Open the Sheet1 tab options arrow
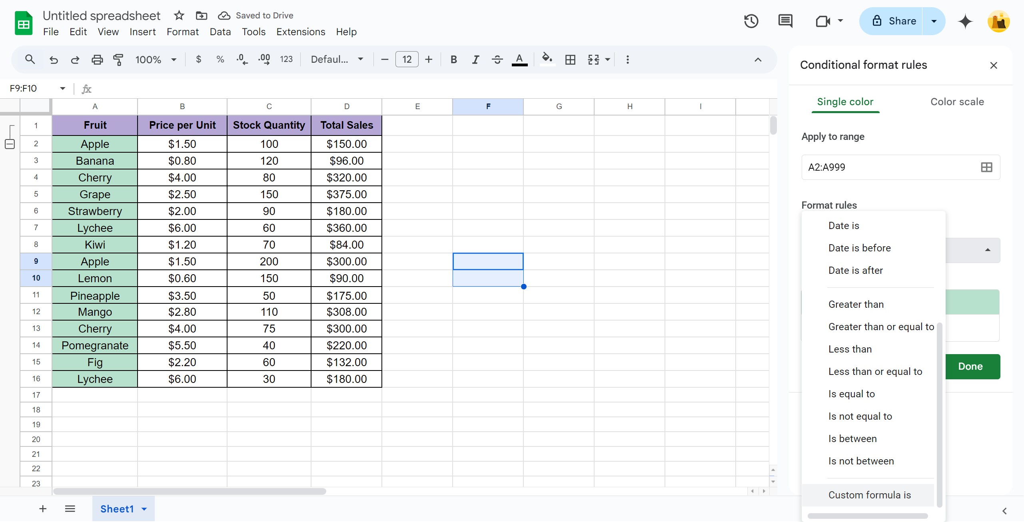 tap(144, 509)
